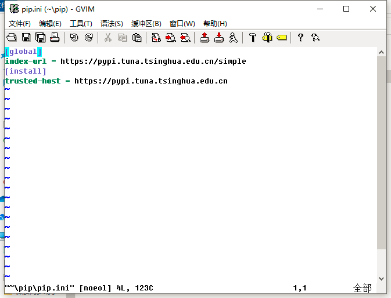Close the GVIM window

click(373, 9)
